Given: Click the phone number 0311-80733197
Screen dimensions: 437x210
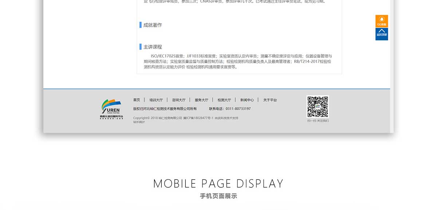Looking at the screenshot, I should click(x=238, y=109).
